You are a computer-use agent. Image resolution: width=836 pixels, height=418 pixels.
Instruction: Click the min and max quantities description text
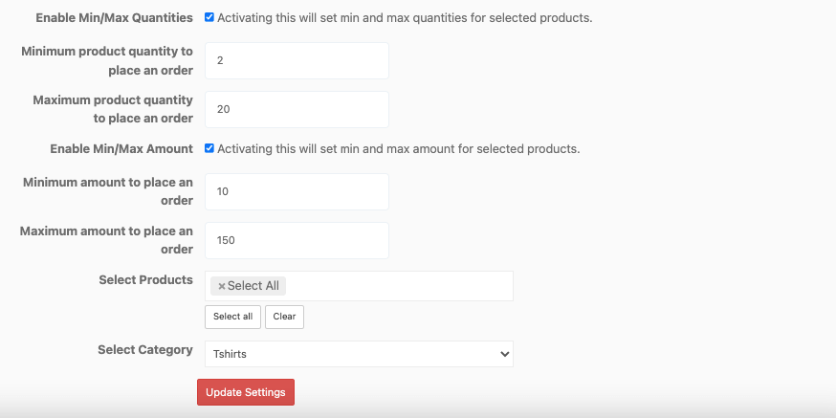(405, 17)
